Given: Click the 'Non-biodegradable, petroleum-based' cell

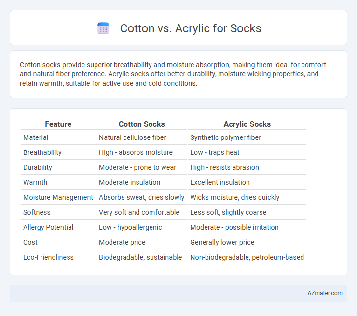Looking at the screenshot, I should (247, 257).
